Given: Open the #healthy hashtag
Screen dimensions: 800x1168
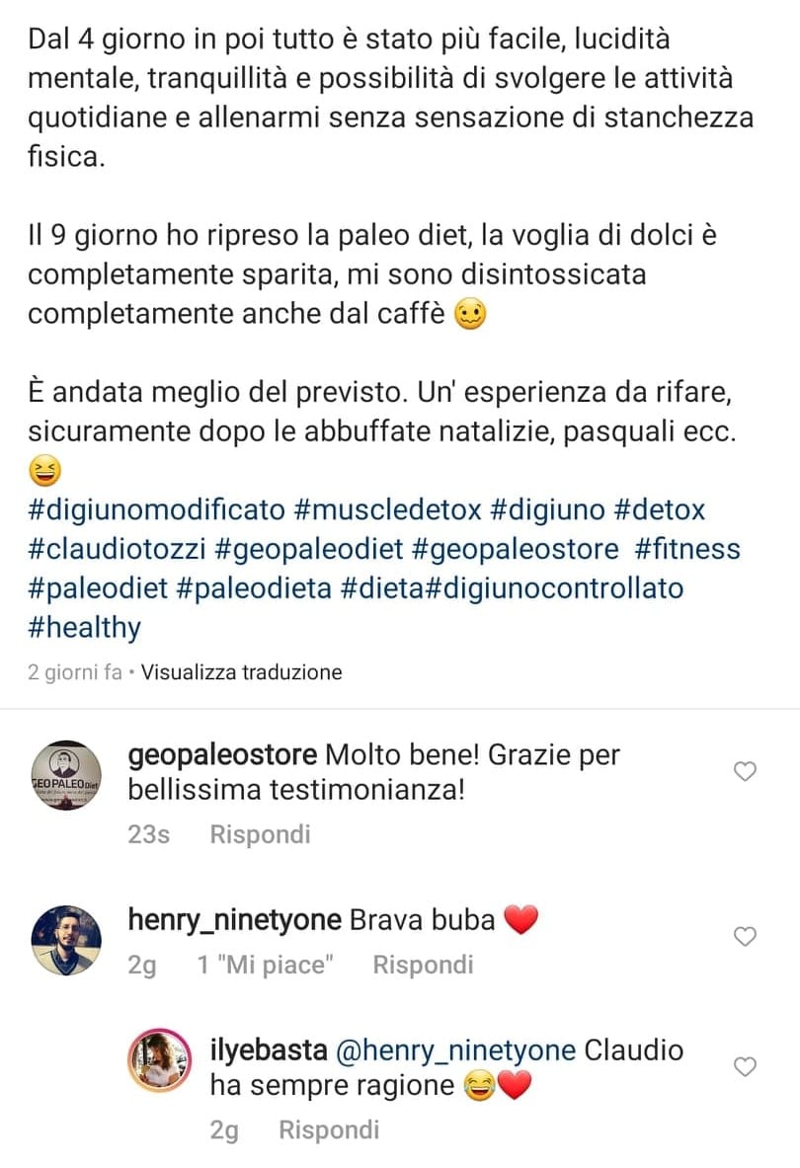Looking at the screenshot, I should point(84,628).
